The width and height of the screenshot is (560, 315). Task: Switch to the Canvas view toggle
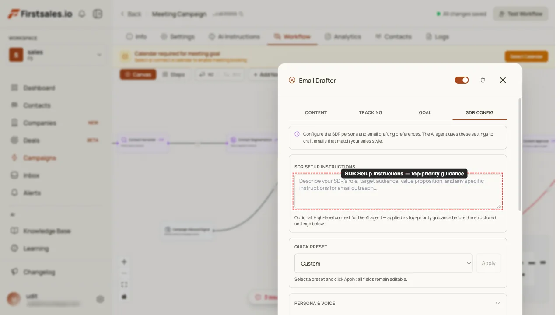(x=138, y=74)
